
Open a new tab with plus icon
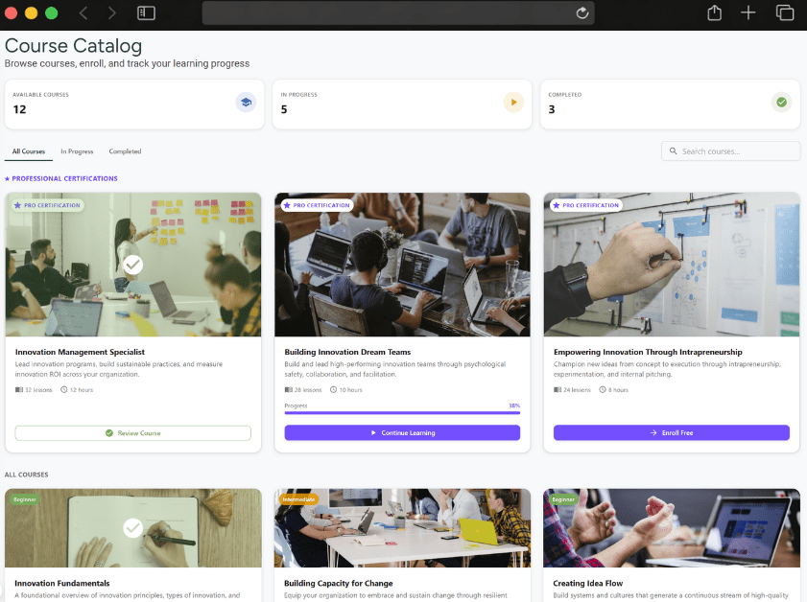pos(748,12)
